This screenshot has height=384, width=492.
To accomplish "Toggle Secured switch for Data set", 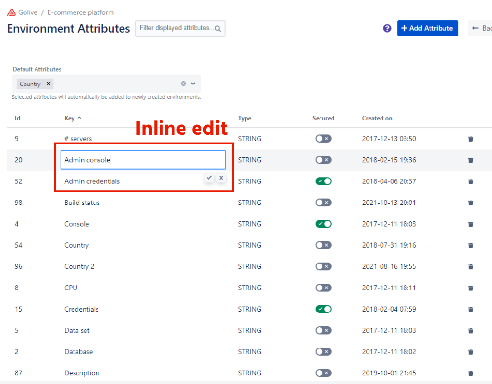I will coord(323,330).
